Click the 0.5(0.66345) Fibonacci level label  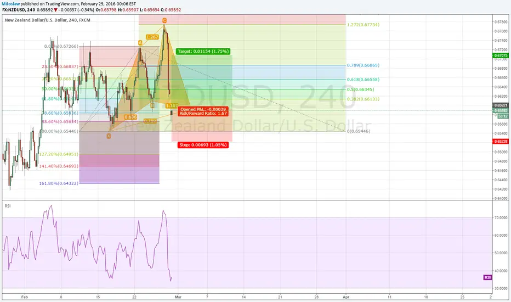click(x=360, y=90)
